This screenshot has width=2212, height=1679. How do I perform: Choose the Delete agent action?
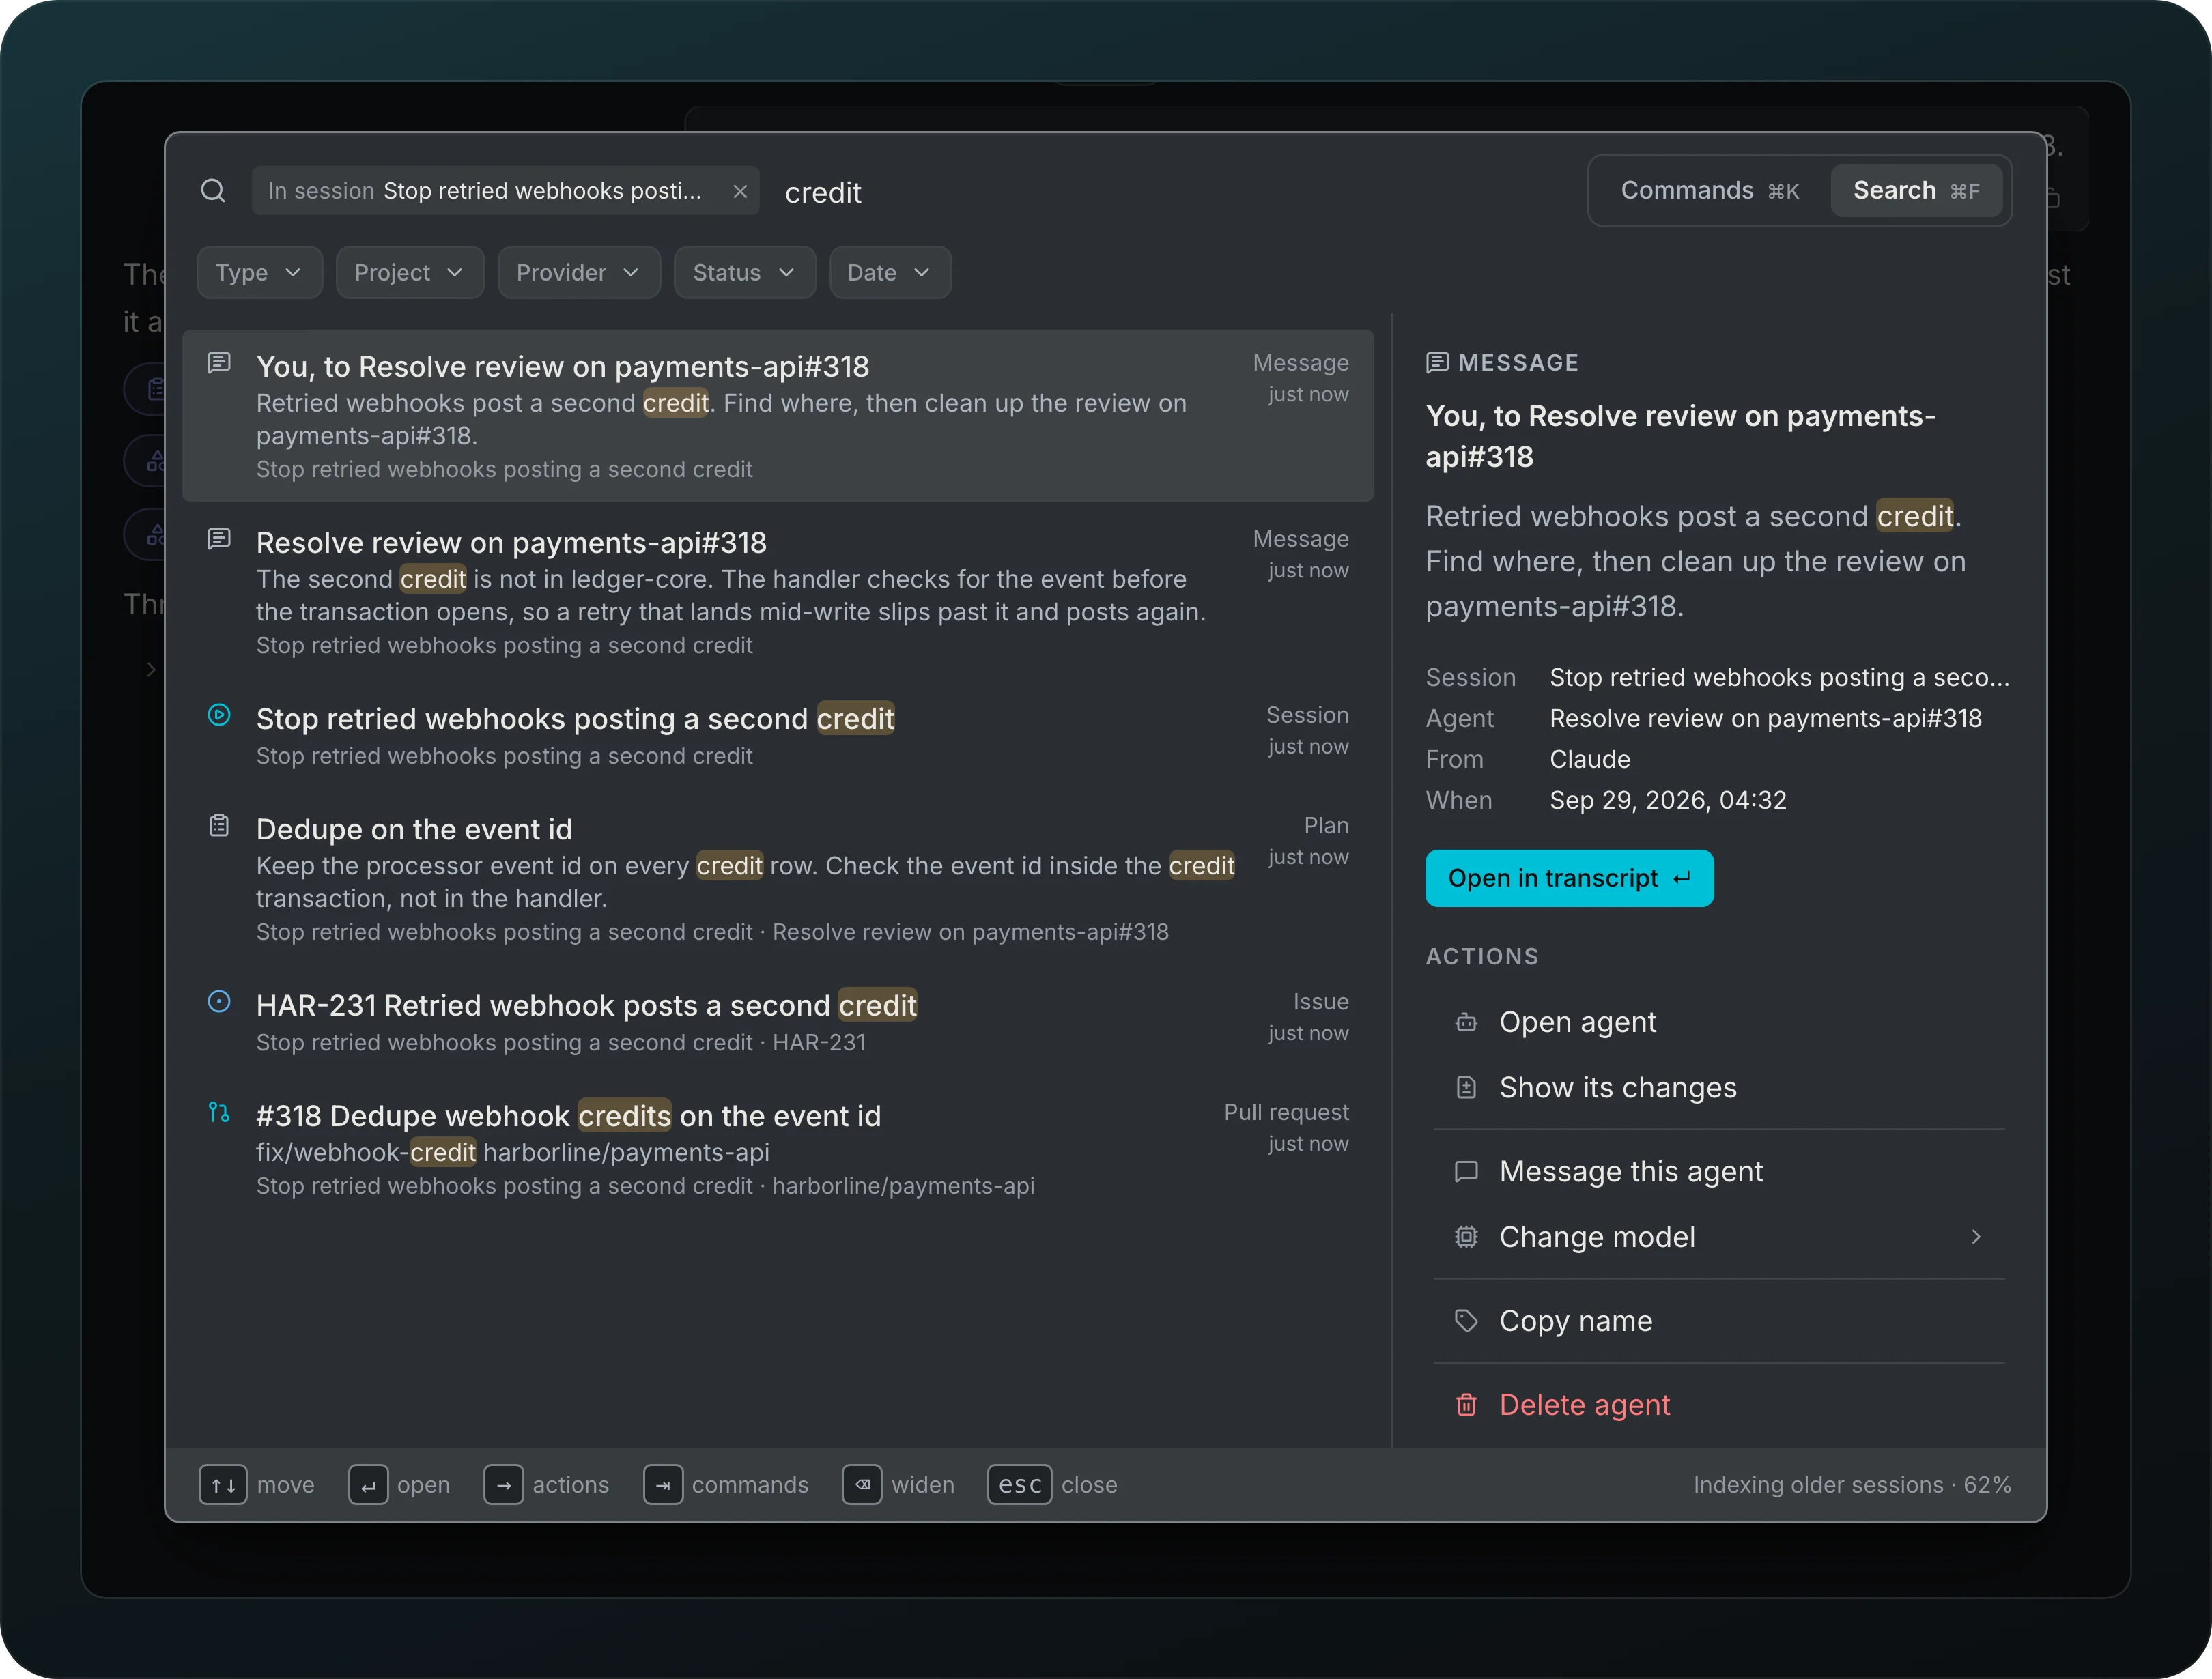1719,1405
